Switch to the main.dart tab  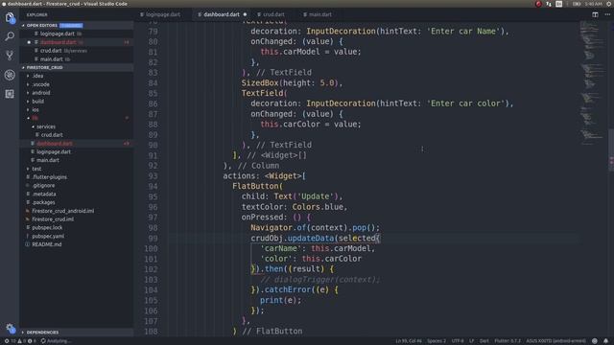pos(319,14)
